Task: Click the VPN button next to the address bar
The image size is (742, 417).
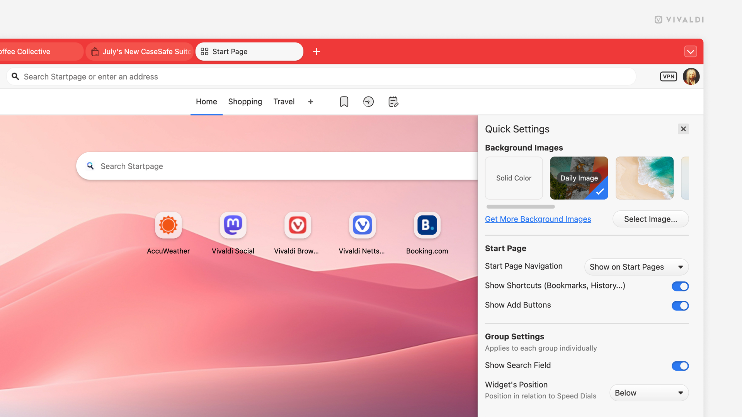Action: (x=669, y=76)
